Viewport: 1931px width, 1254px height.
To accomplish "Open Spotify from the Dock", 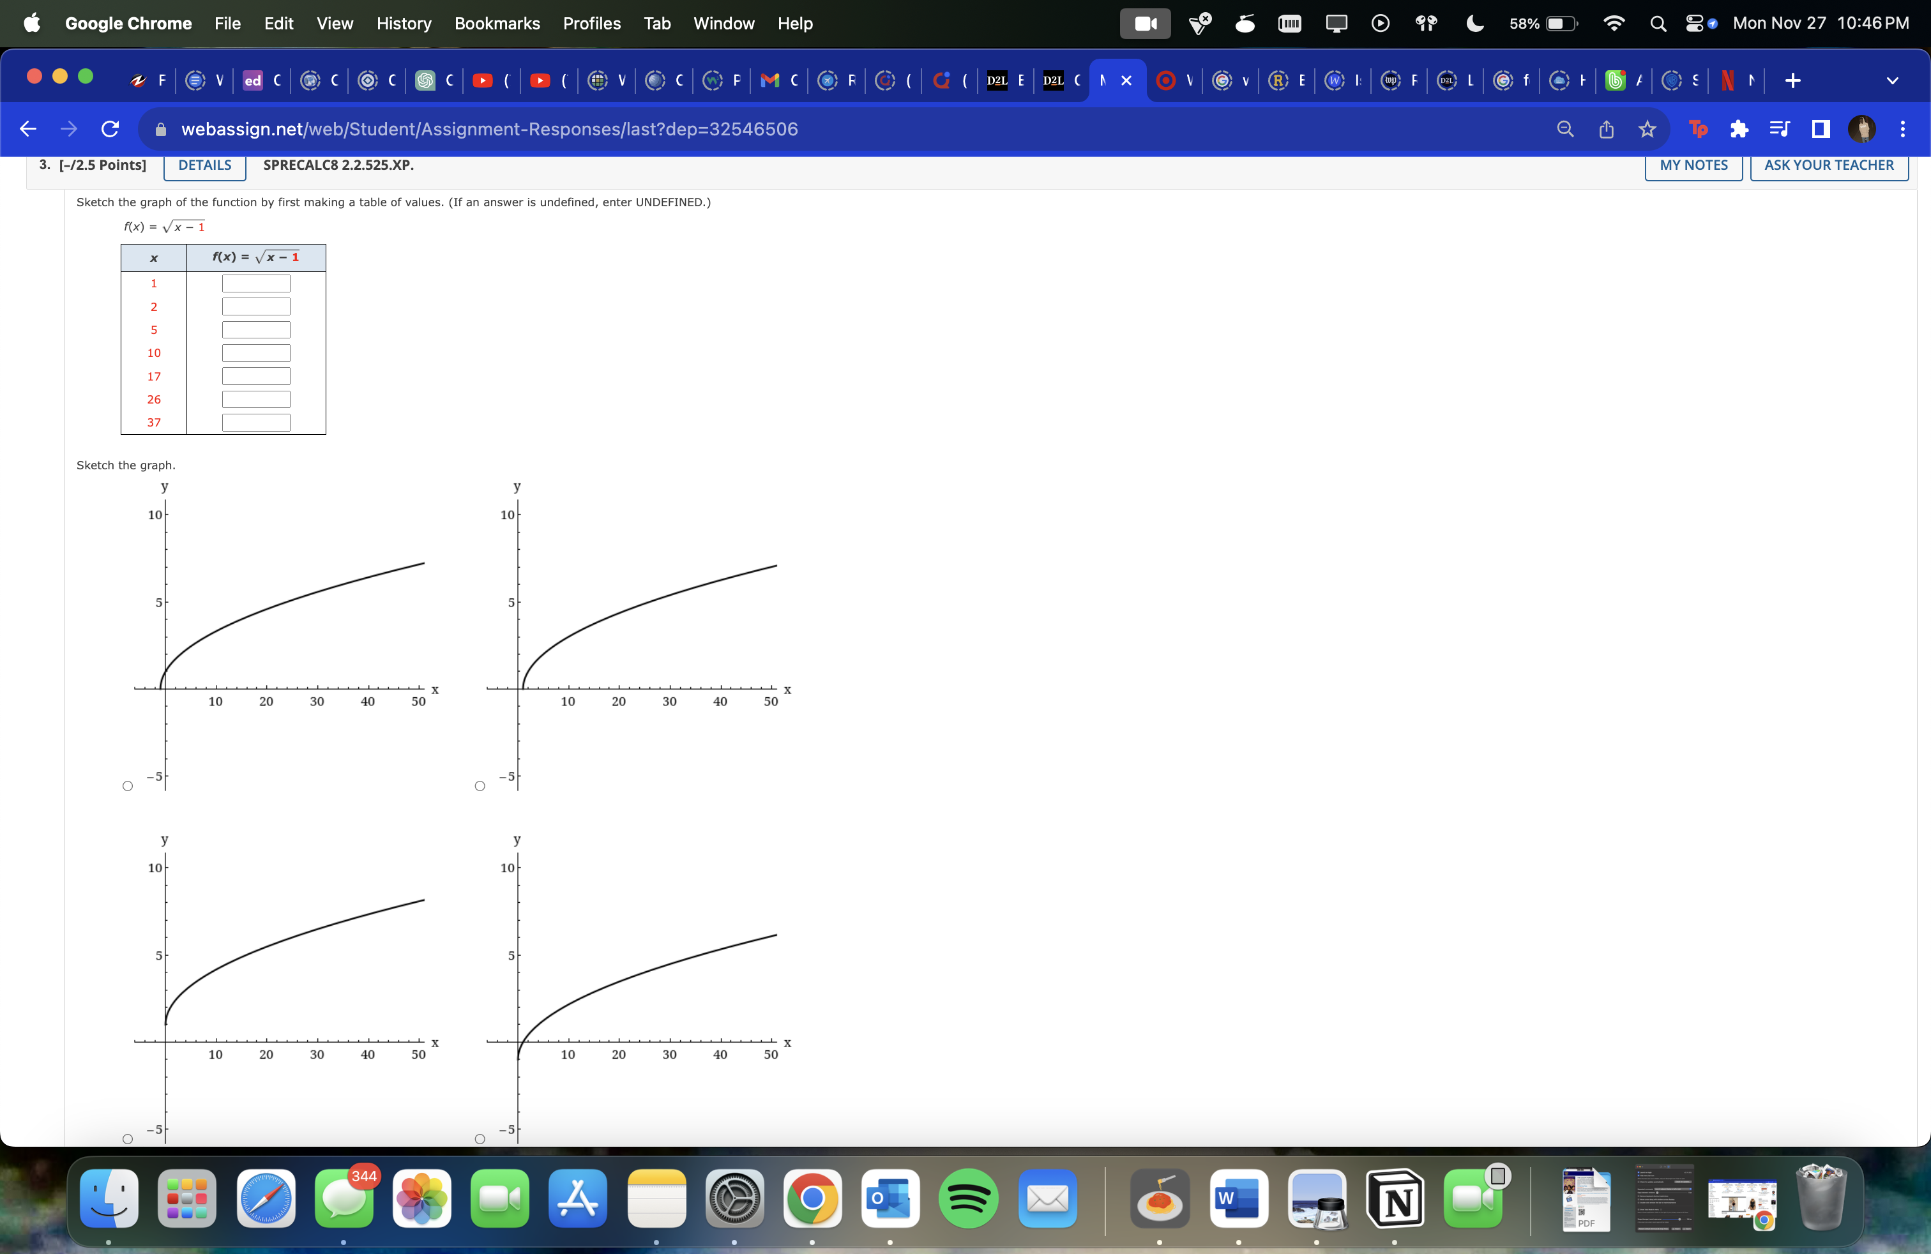I will coord(969,1199).
